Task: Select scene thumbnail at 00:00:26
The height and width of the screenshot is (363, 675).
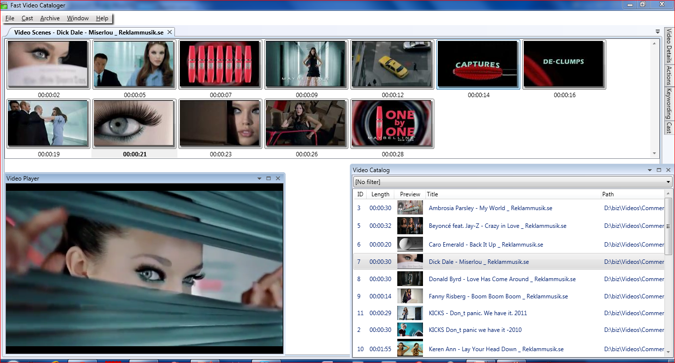Action: [x=306, y=124]
